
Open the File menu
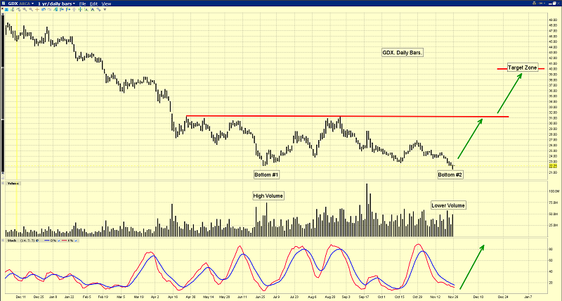point(82,4)
